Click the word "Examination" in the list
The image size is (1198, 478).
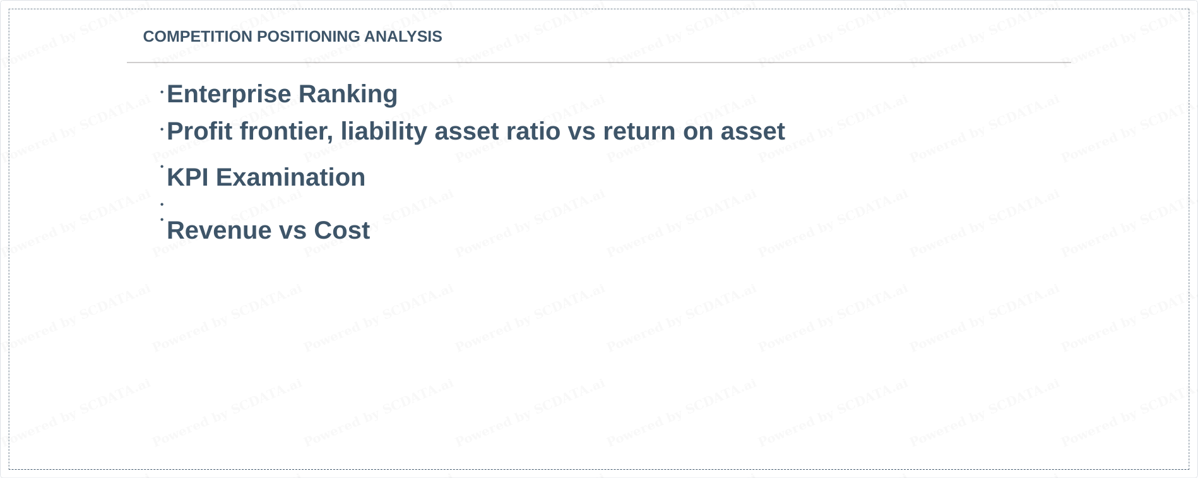tap(290, 177)
